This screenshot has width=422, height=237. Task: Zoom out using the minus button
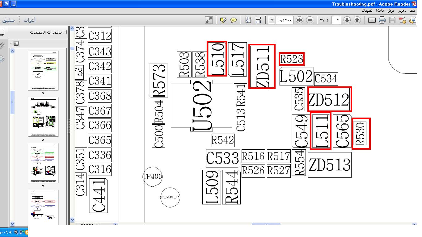point(310,20)
